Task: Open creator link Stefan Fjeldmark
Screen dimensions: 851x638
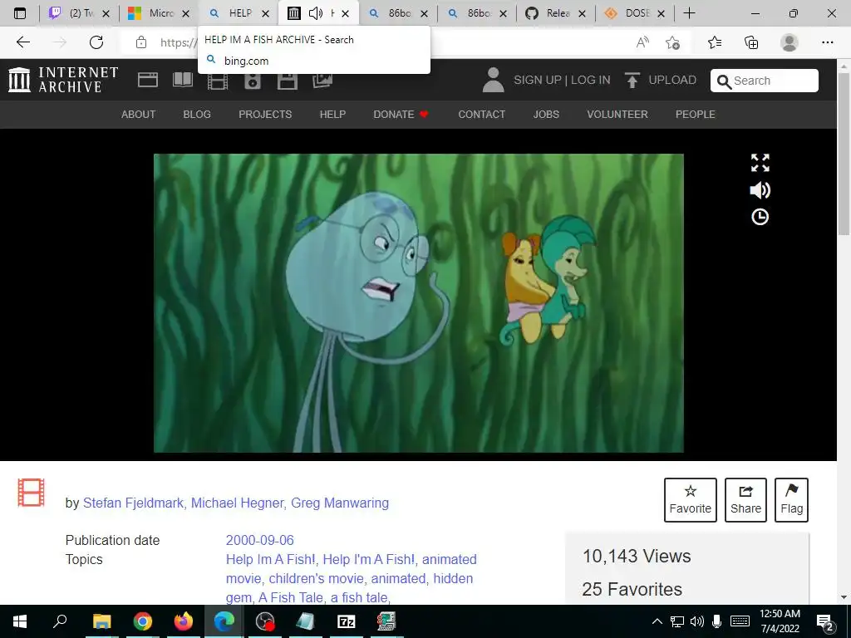Action: click(133, 503)
